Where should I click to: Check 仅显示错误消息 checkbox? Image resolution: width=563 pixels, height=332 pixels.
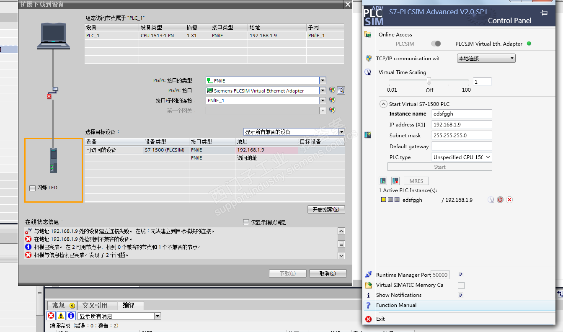point(246,222)
